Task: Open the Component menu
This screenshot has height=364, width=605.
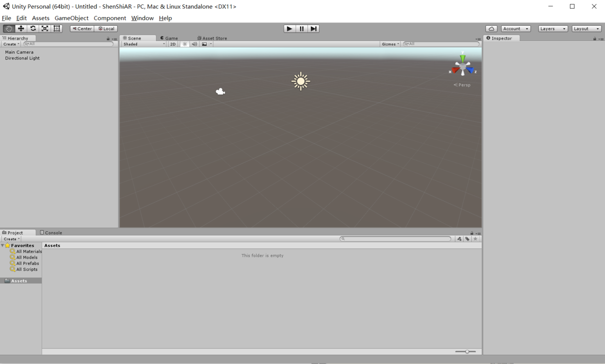Action: pyautogui.click(x=110, y=18)
